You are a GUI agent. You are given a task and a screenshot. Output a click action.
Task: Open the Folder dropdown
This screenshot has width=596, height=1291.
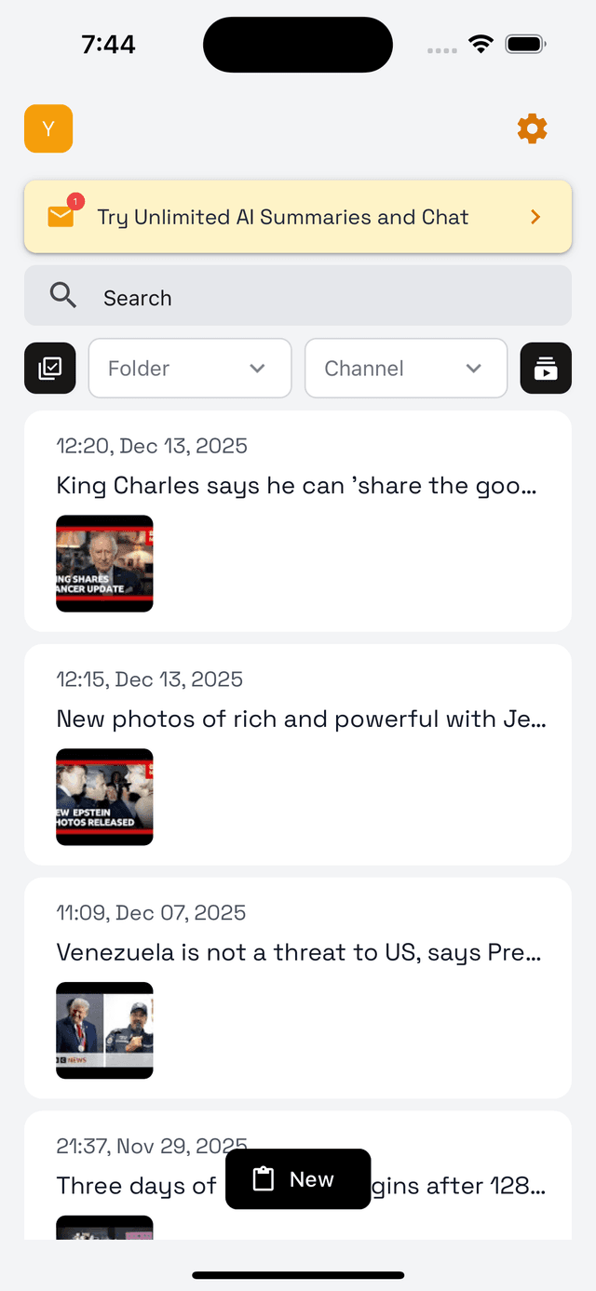point(190,368)
